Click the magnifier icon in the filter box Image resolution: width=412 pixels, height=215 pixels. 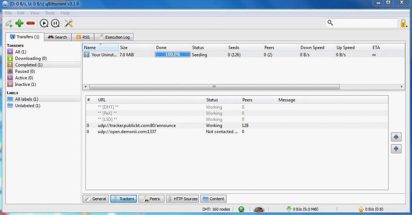pyautogui.click(x=330, y=23)
